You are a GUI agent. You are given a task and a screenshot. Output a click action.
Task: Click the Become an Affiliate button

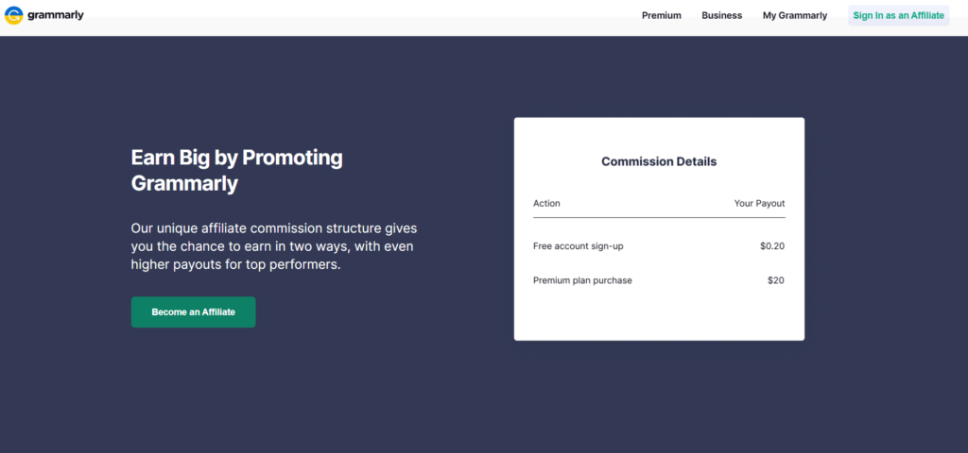pyautogui.click(x=193, y=311)
